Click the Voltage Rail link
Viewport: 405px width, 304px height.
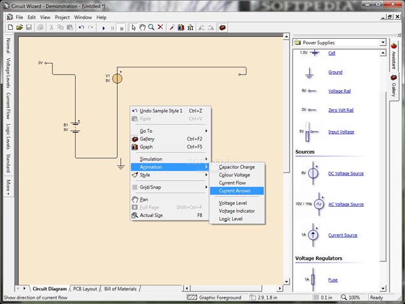coord(340,91)
